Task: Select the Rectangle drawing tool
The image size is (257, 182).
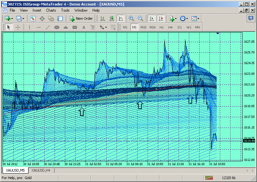Action: coord(75,27)
